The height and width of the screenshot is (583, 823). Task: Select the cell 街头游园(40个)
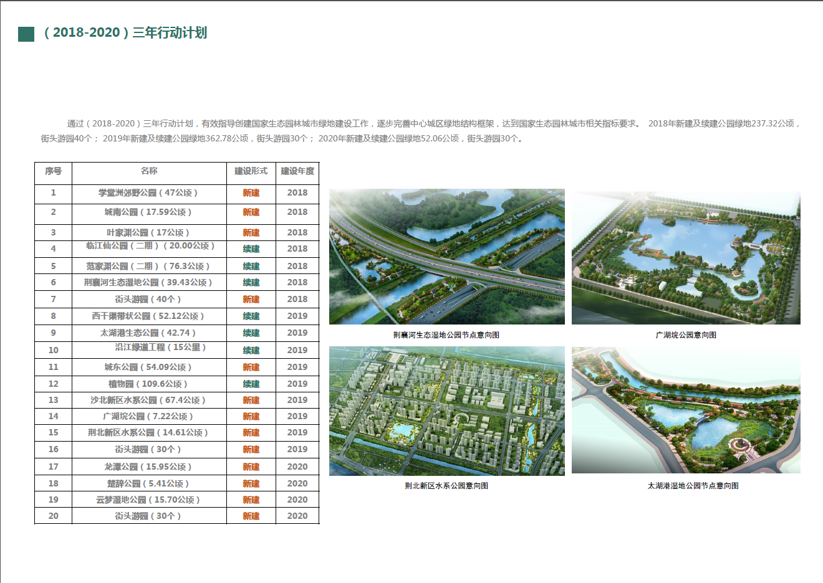point(148,300)
